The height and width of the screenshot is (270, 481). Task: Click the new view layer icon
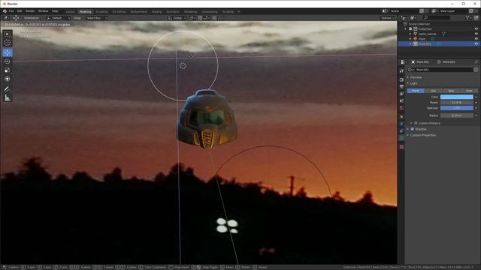tap(471, 11)
